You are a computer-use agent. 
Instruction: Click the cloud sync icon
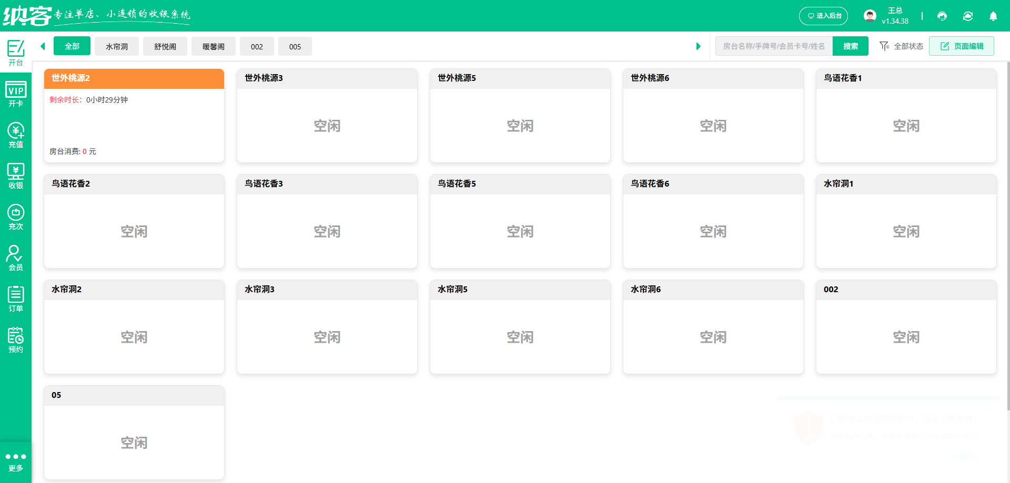968,16
